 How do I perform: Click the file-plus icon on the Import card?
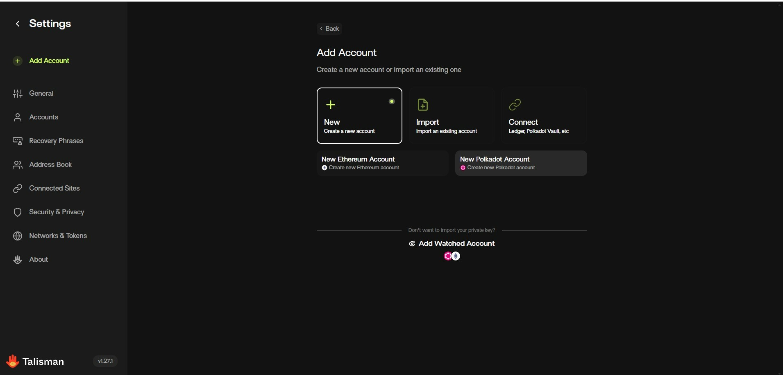[x=422, y=105]
